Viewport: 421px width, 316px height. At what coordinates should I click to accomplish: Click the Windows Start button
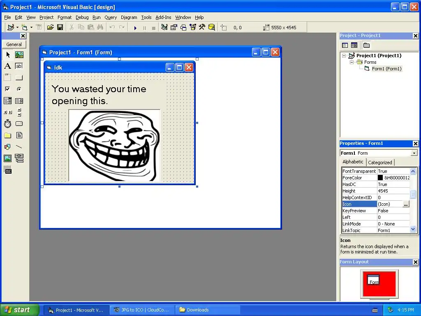pyautogui.click(x=19, y=310)
